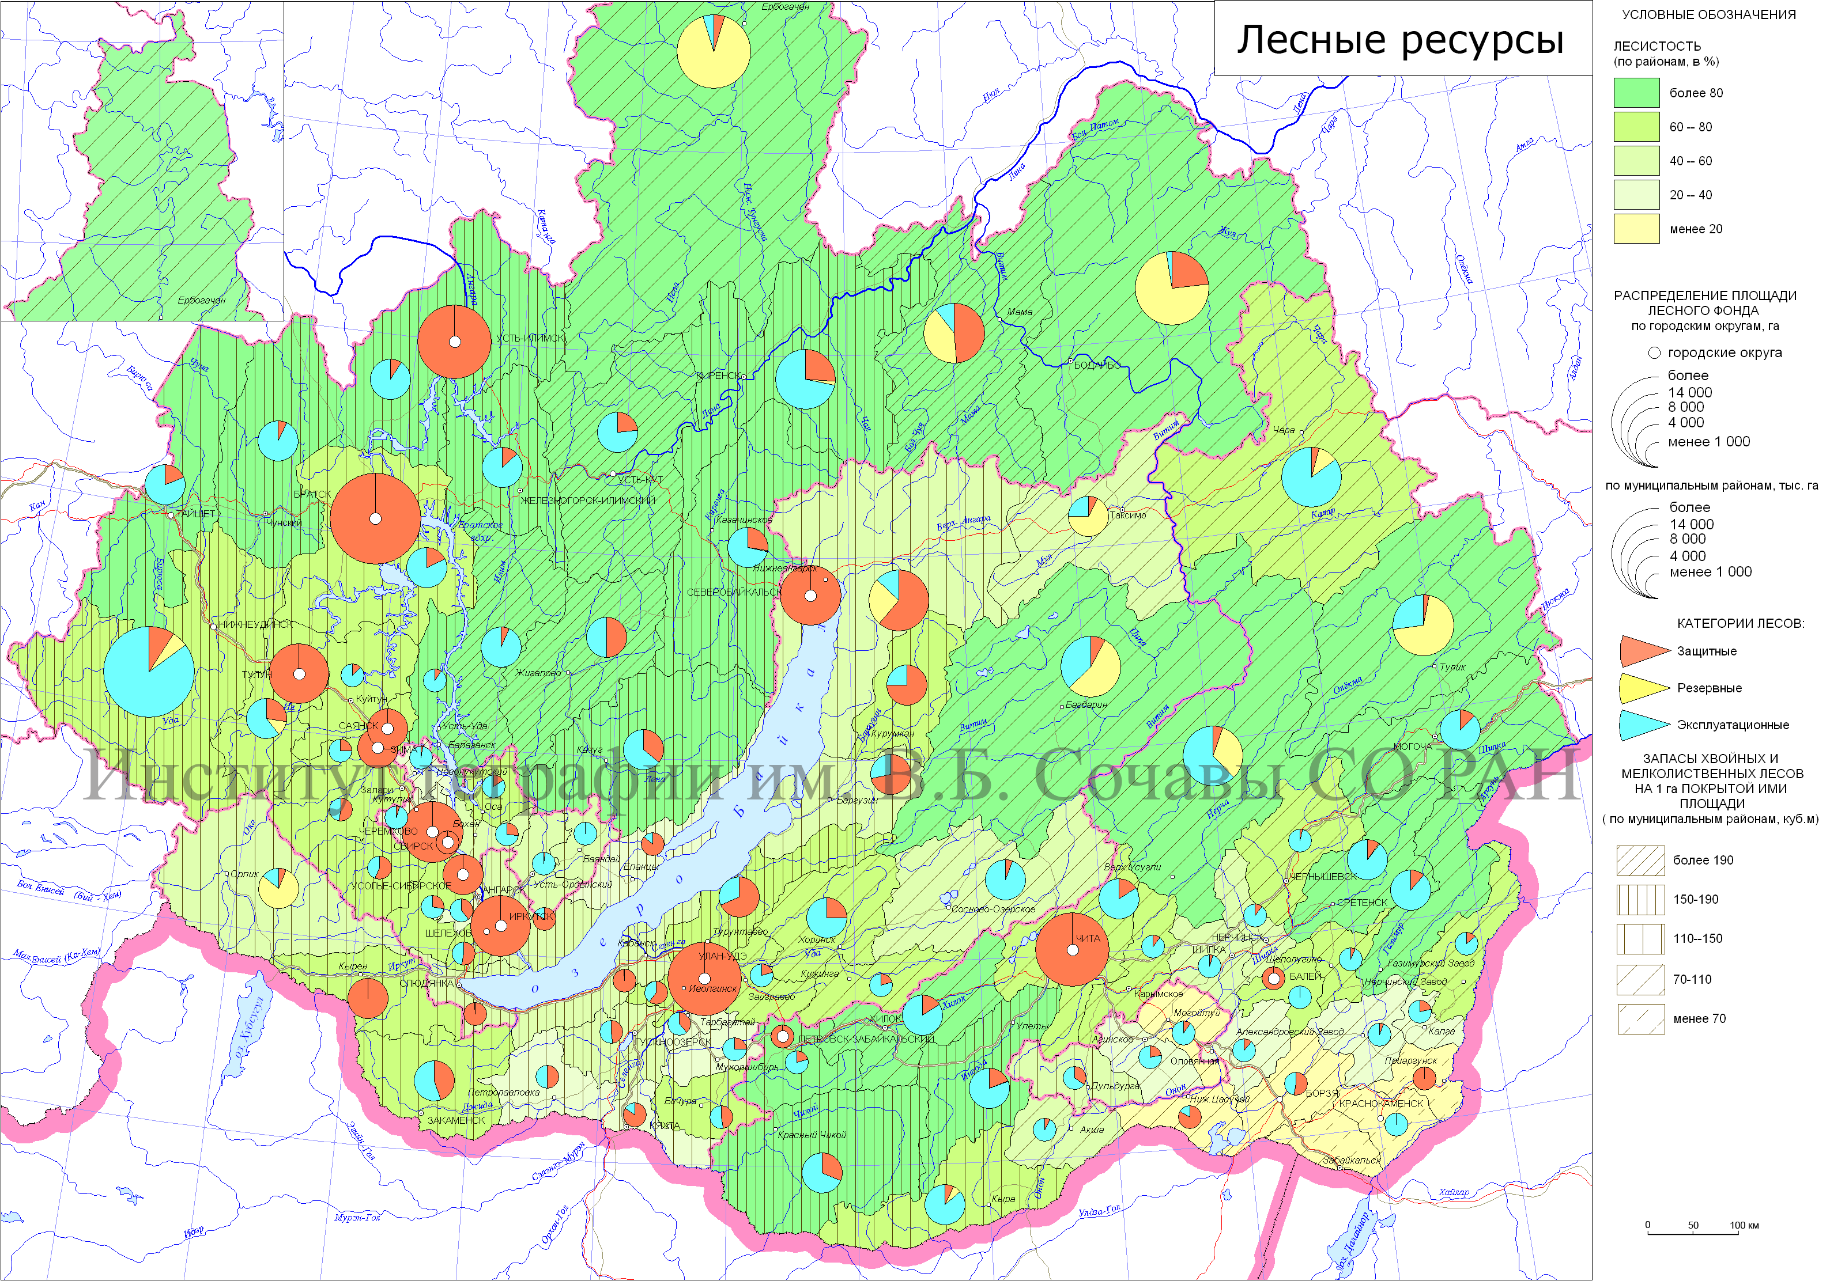
Task: Click the yellow Резервные legend triangle
Action: 1644,688
